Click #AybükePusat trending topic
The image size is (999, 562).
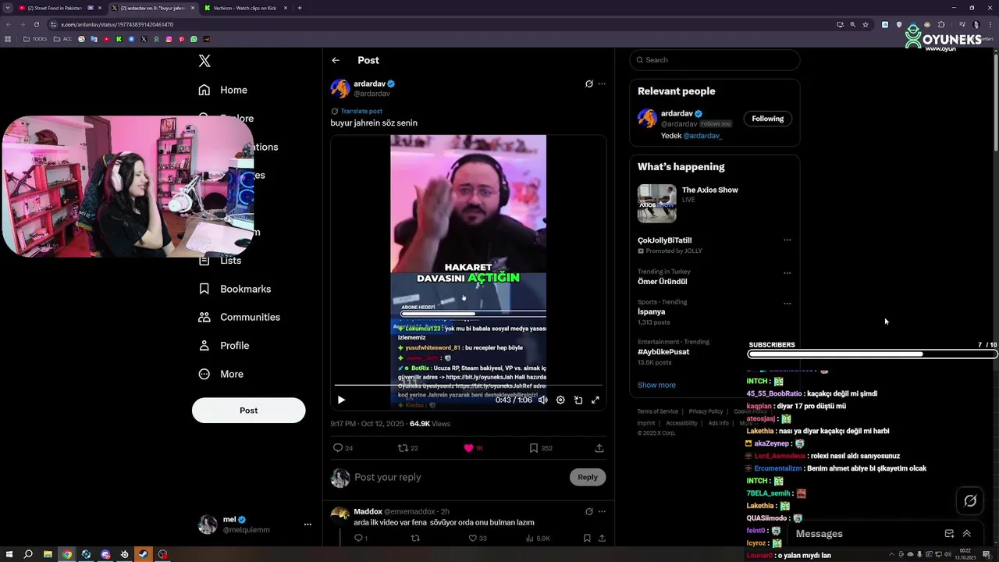click(x=663, y=352)
